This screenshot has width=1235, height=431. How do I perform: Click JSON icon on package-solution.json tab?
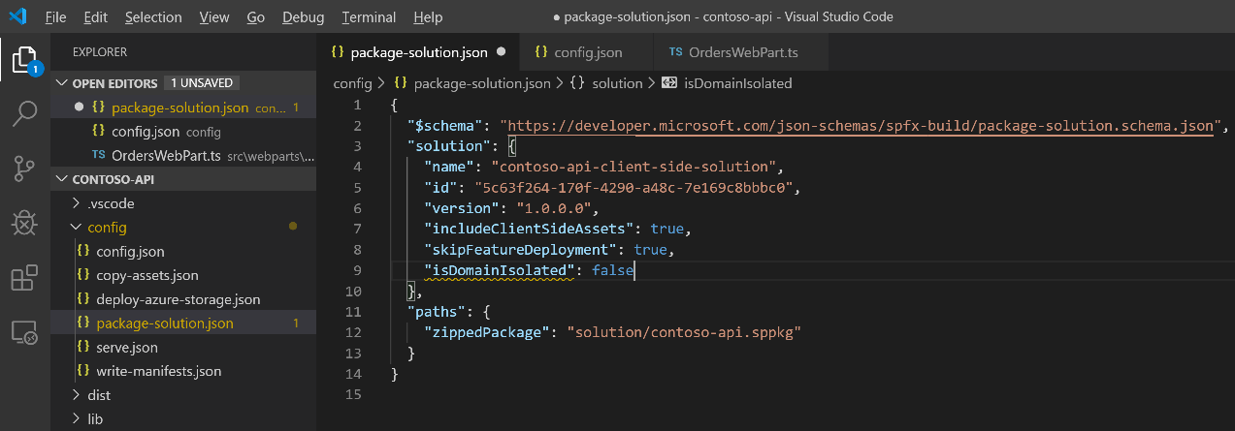pos(338,51)
